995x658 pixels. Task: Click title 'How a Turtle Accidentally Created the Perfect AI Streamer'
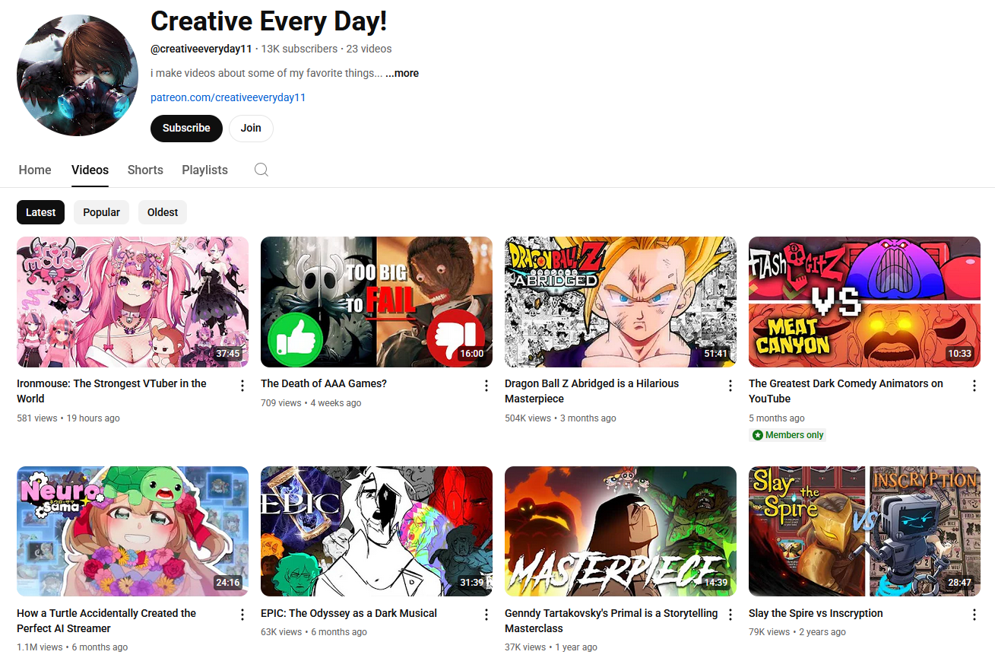[106, 621]
